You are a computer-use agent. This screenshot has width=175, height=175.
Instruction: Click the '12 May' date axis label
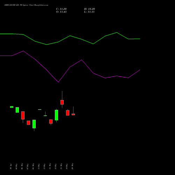point(44,167)
